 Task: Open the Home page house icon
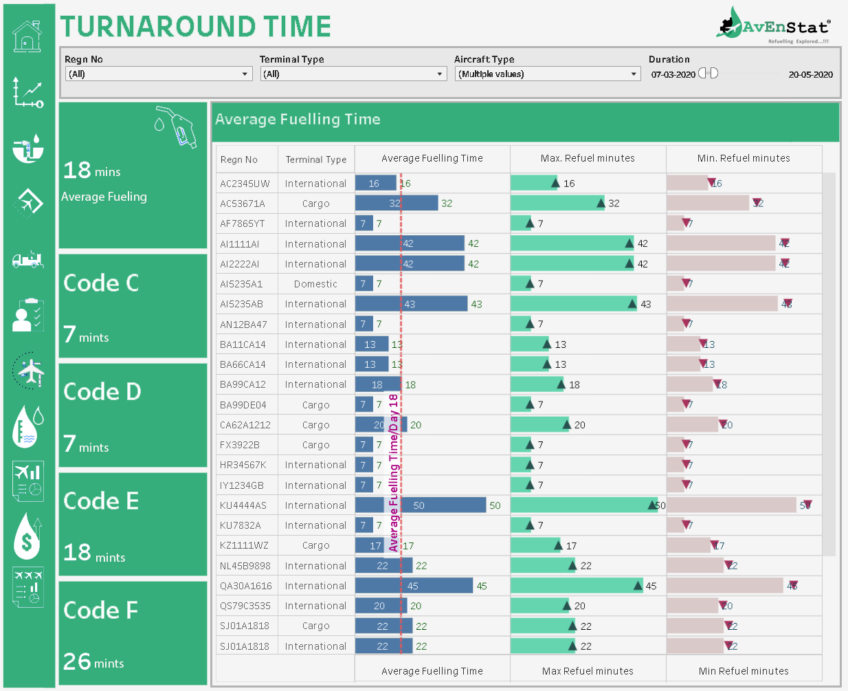click(x=27, y=36)
